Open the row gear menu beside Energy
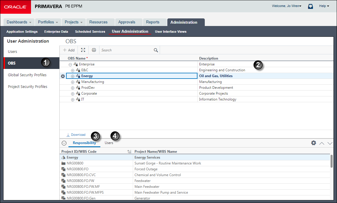 click(x=63, y=76)
